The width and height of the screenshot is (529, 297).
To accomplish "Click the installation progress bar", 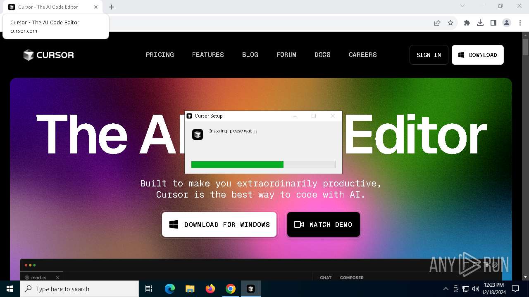I will (263, 165).
